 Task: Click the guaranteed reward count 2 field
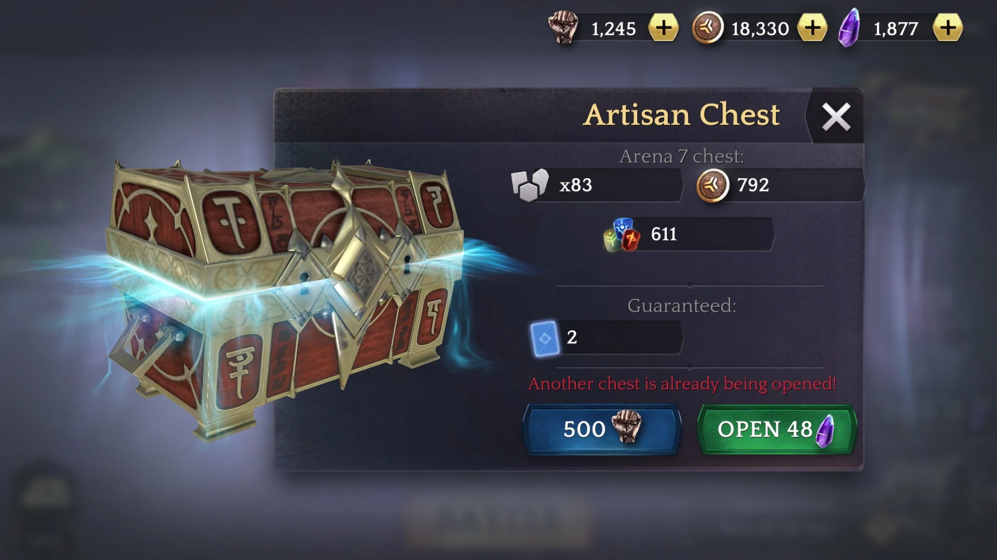(606, 338)
